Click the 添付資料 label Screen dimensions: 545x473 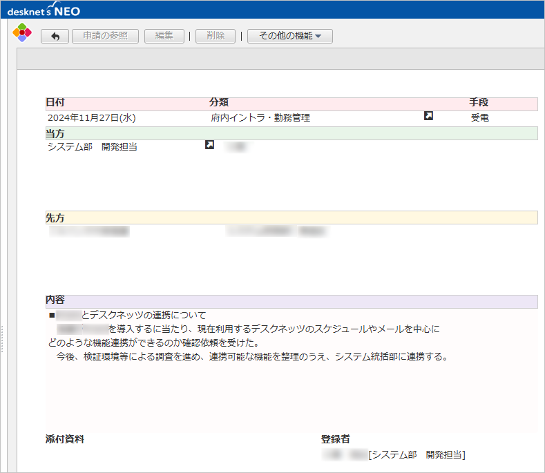tap(65, 438)
